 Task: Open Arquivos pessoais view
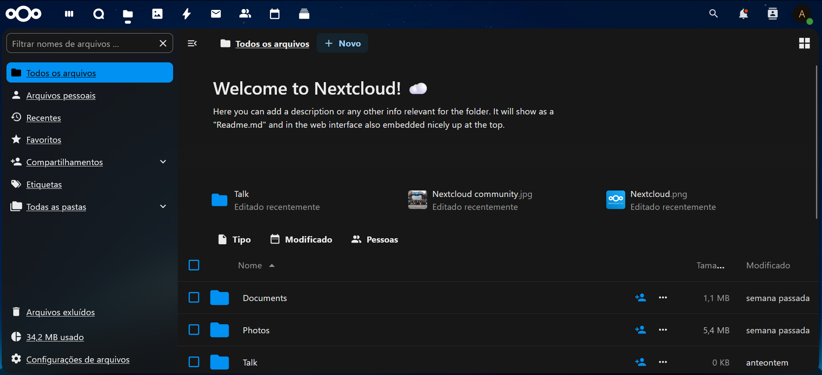point(90,95)
